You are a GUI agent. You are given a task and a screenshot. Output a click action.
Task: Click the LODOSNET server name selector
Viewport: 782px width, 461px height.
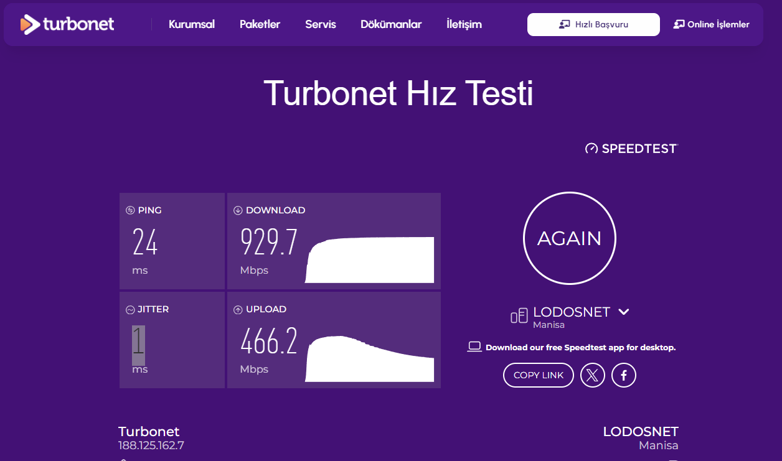[572, 312]
